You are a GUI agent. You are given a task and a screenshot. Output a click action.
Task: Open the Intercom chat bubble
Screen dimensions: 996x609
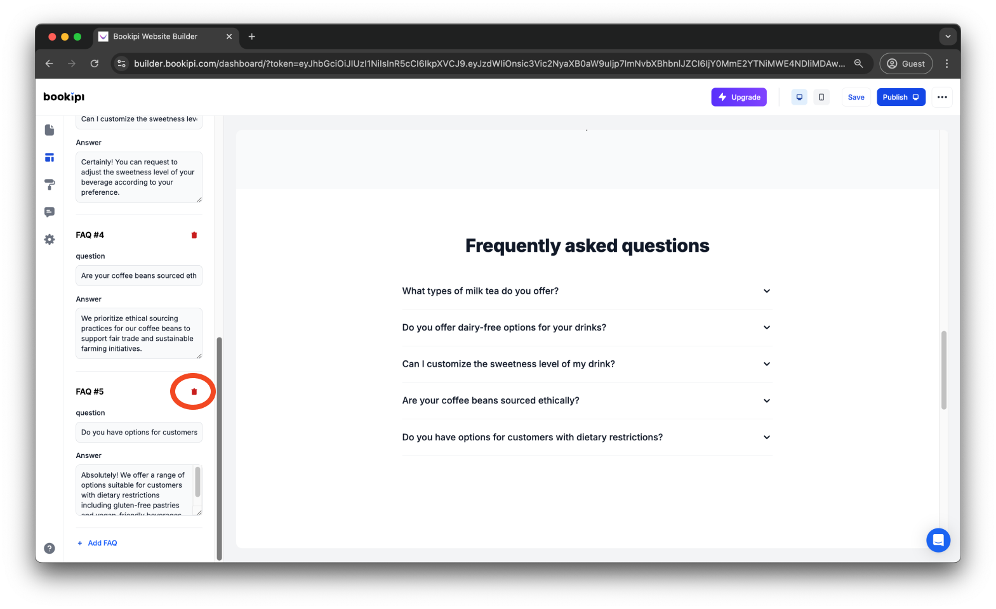(x=938, y=540)
